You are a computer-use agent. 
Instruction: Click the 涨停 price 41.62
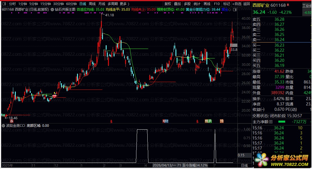(279, 71)
